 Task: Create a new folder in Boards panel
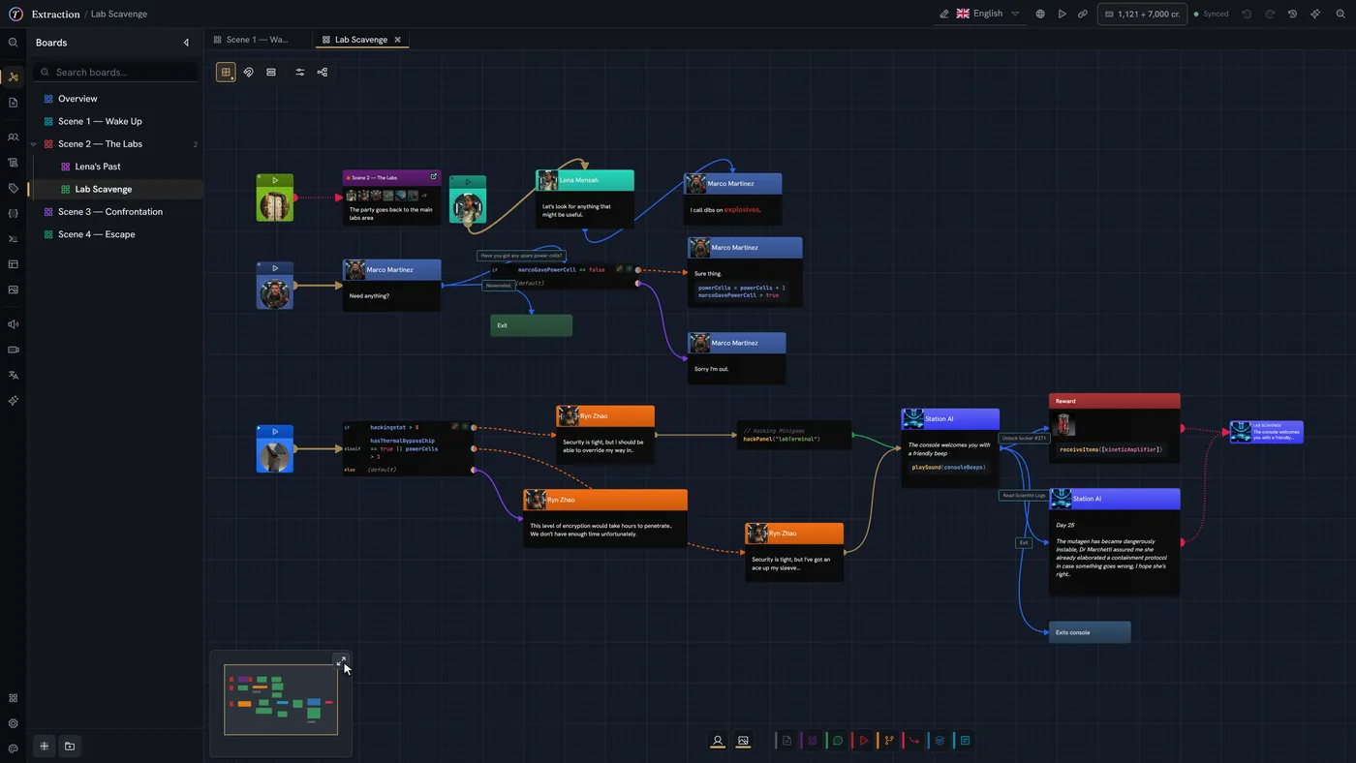click(70, 747)
